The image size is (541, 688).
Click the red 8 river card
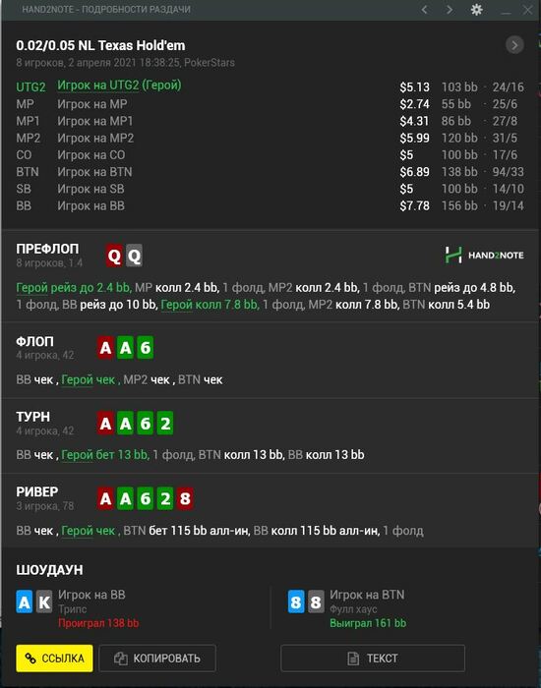pyautogui.click(x=185, y=498)
